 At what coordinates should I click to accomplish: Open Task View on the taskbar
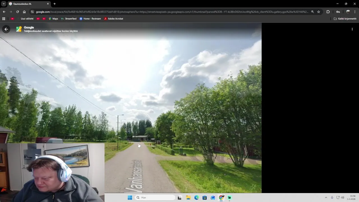coord(179,198)
